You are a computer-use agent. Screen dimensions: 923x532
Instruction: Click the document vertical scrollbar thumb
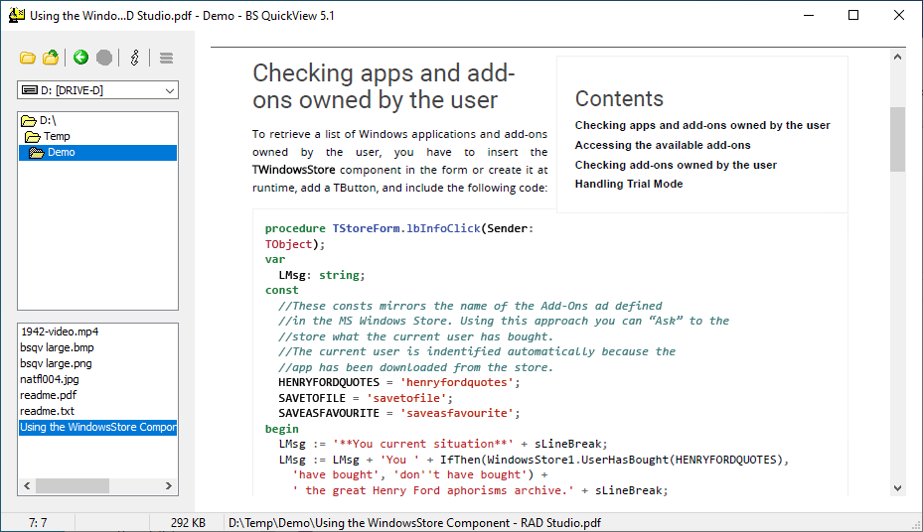point(897,139)
